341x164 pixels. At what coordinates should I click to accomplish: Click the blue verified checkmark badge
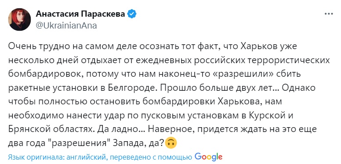(132, 14)
